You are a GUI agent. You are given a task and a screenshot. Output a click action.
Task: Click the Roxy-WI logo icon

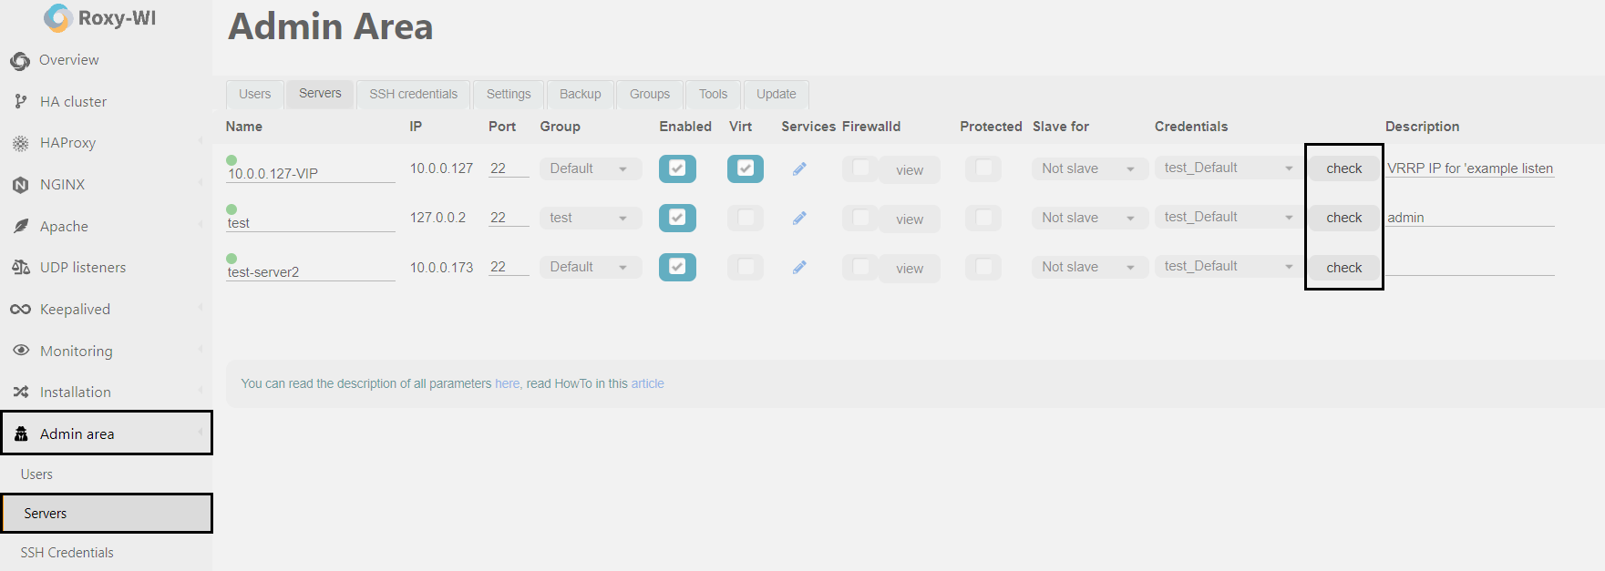point(58,18)
